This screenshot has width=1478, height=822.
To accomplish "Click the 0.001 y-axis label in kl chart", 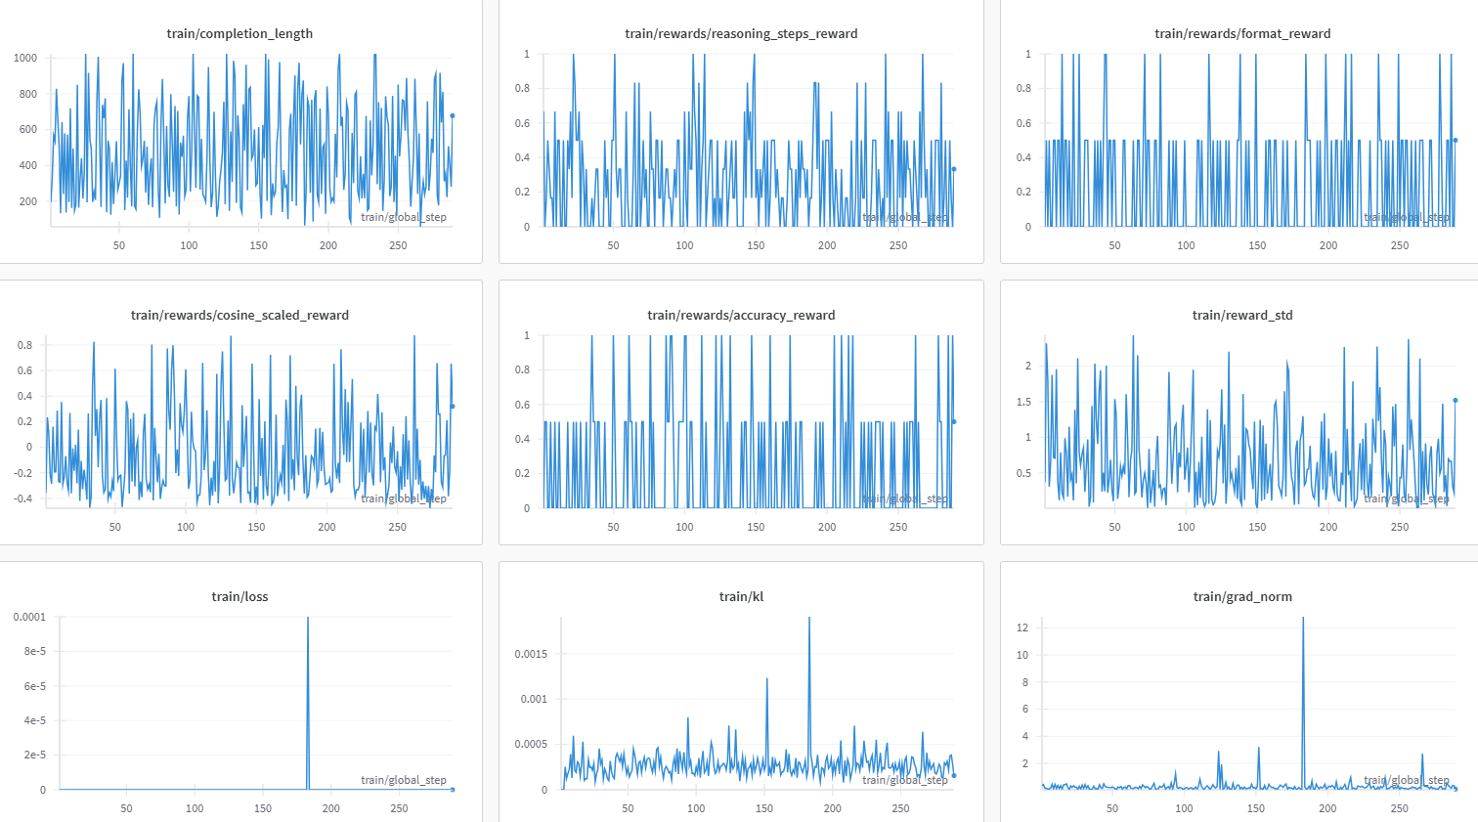I will pos(535,699).
